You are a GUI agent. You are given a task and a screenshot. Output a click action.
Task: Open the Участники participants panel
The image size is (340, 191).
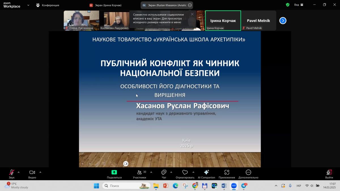[139, 172]
